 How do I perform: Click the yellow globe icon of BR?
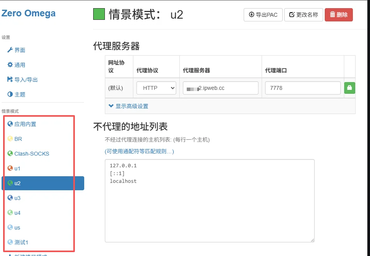tap(10, 139)
